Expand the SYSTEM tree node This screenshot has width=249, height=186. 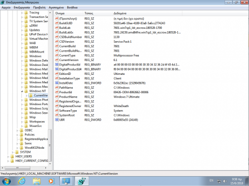coord(12,152)
